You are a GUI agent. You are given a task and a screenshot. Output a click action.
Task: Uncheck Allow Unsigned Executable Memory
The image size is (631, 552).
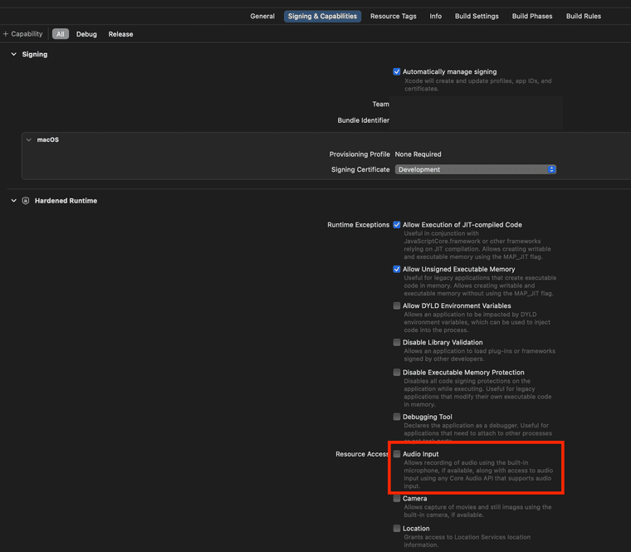pyautogui.click(x=397, y=269)
